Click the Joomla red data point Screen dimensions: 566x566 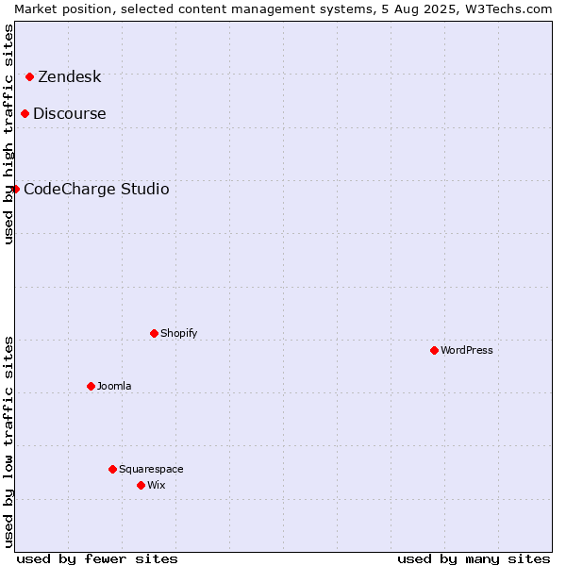91,386
